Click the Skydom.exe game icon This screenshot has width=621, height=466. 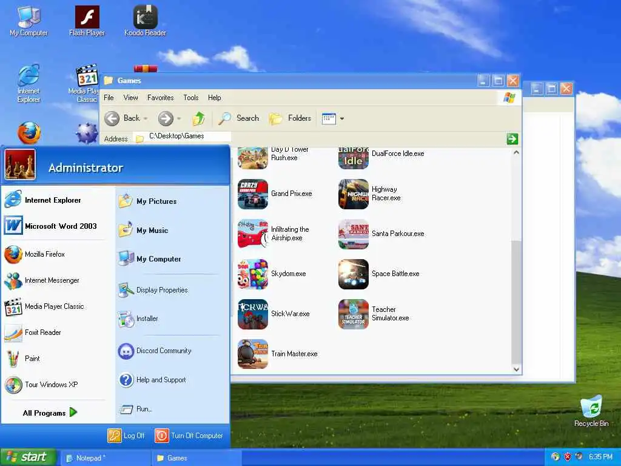tap(253, 274)
